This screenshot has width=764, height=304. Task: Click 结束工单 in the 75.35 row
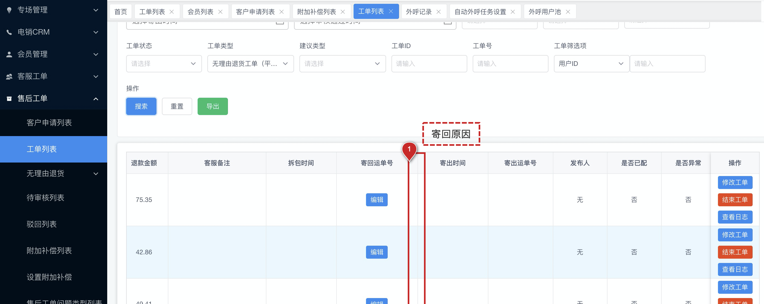[735, 200]
